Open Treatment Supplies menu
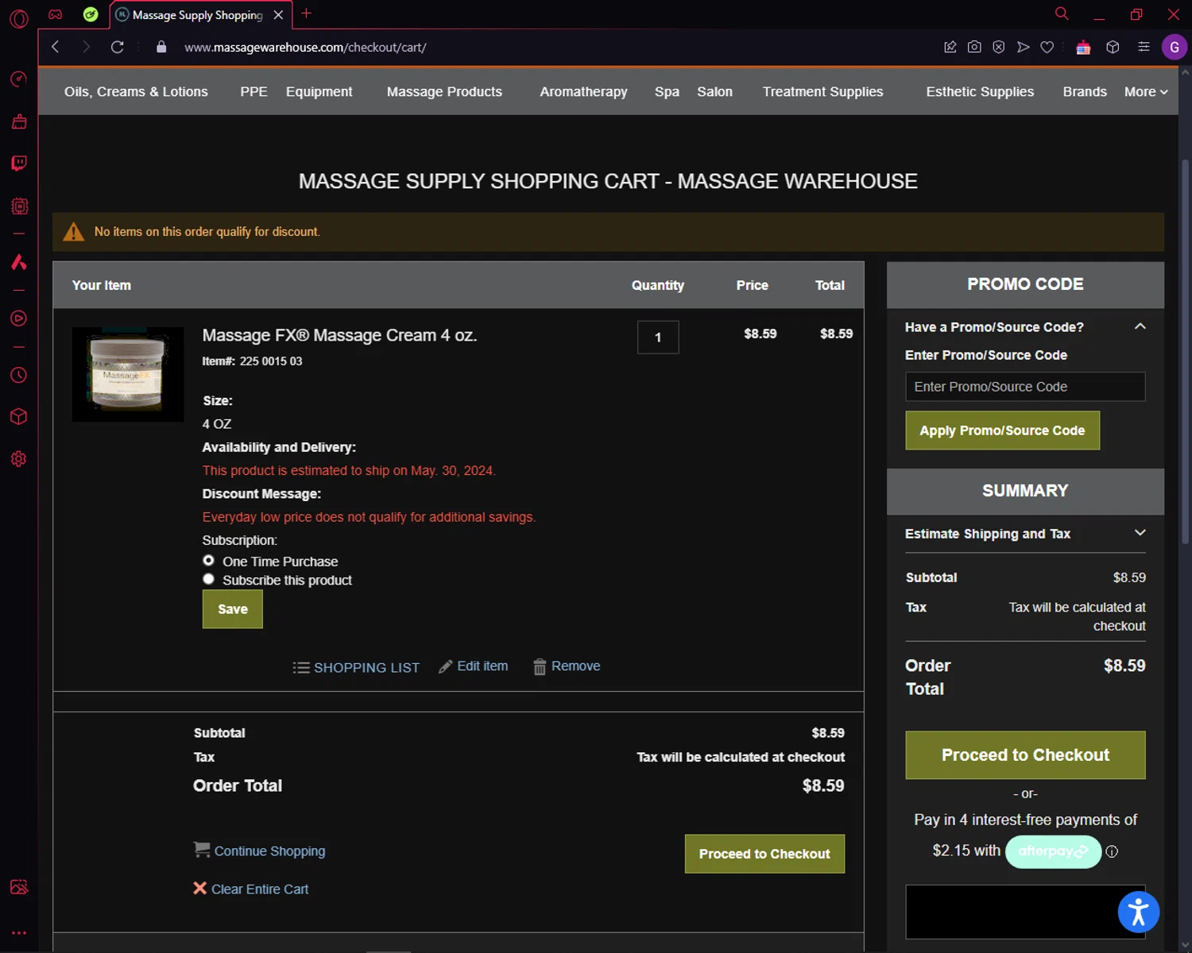 pos(822,91)
